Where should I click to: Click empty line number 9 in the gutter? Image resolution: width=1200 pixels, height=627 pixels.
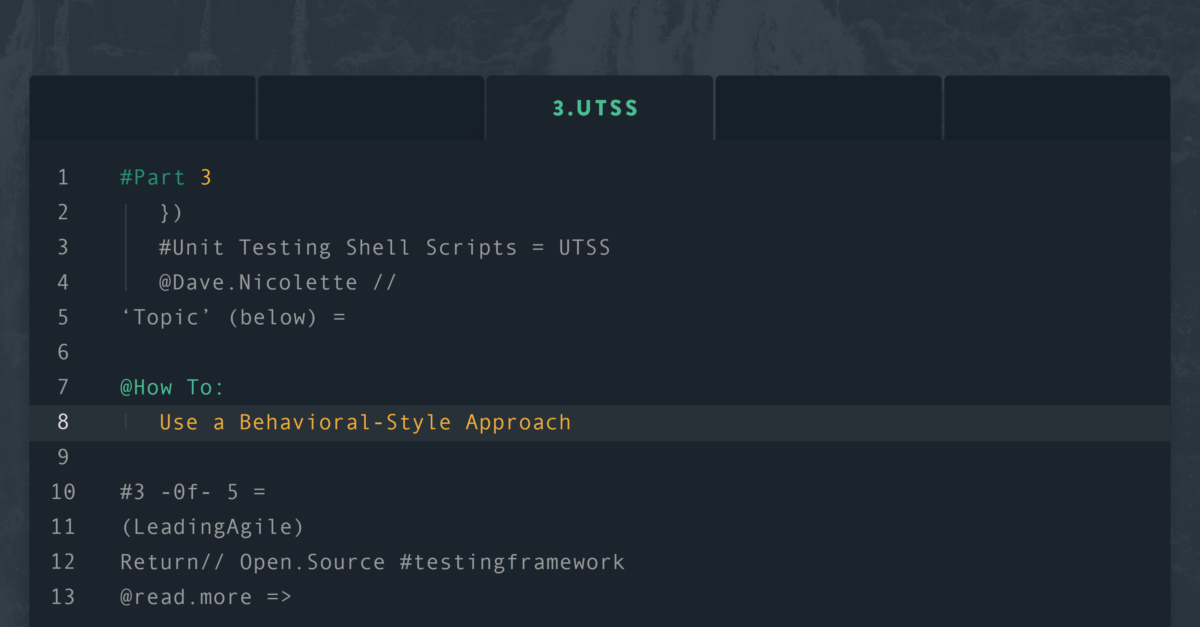click(63, 457)
